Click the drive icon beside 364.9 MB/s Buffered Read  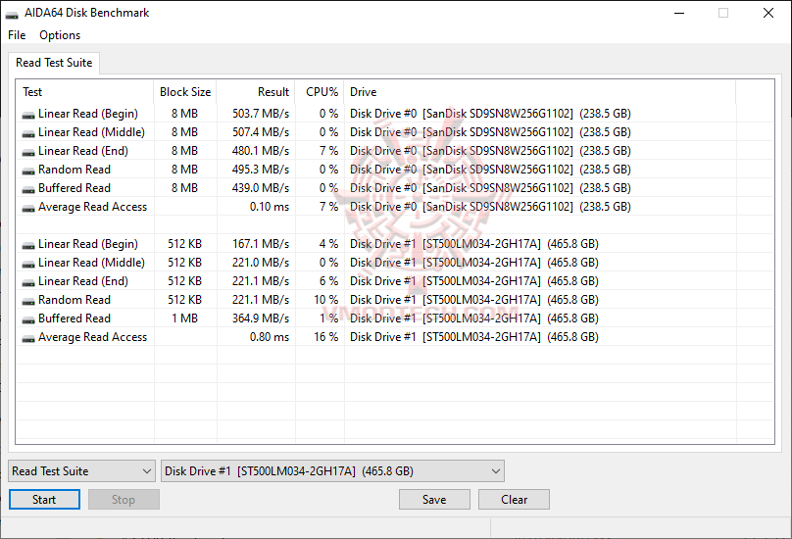(x=28, y=320)
